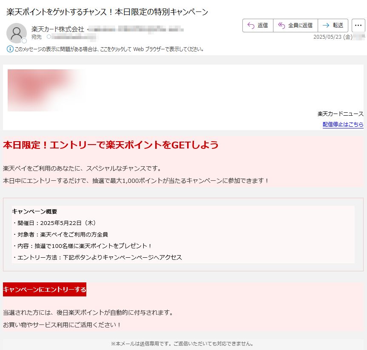Click the line 対象者：楽天ペイをご利用の方全員
Viewport: 367px width, 350px height.
pos(60,234)
